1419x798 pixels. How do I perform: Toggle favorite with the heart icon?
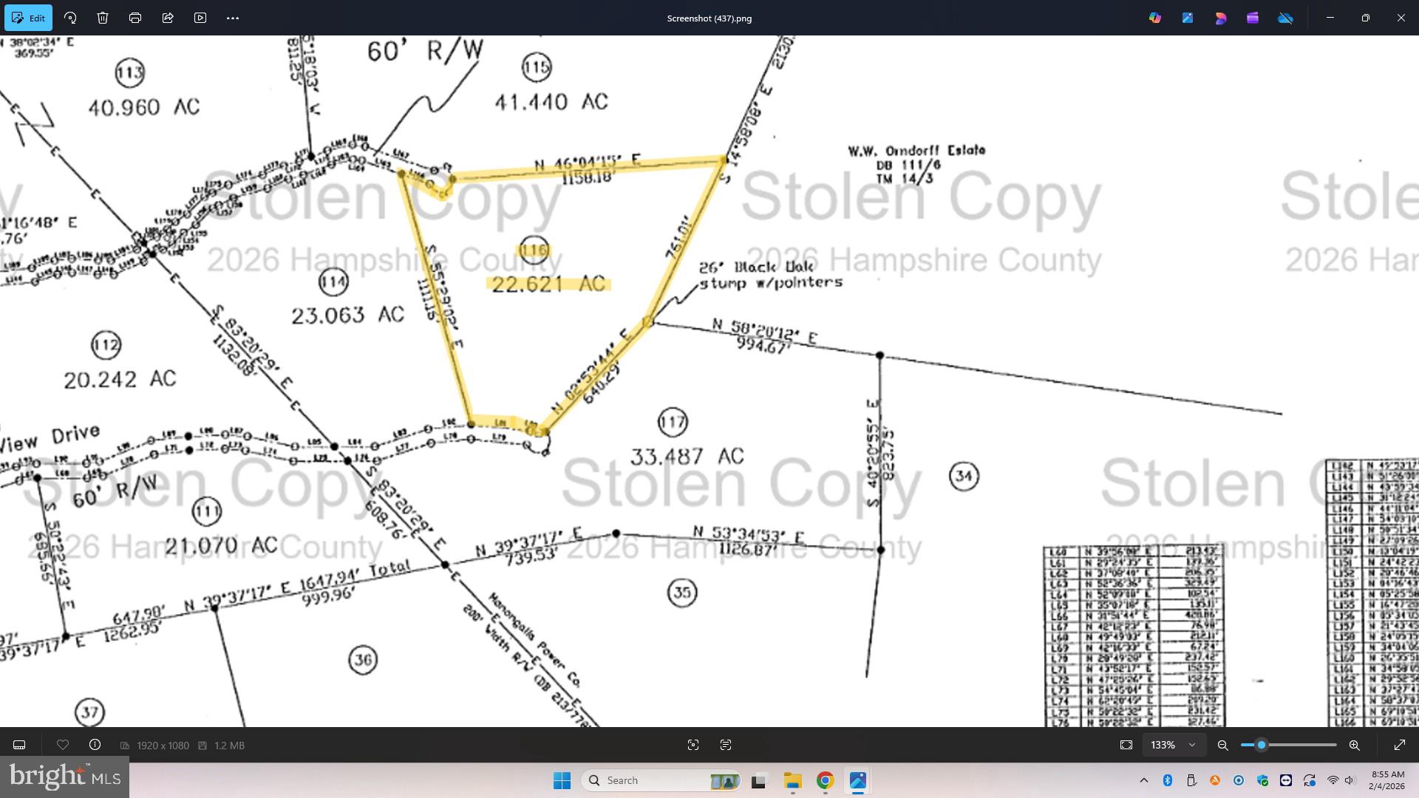[x=63, y=745]
